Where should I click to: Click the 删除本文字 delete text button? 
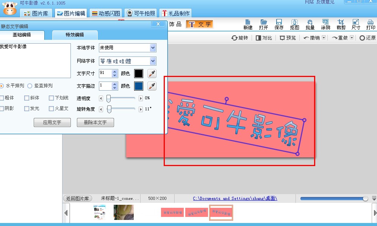(x=95, y=122)
